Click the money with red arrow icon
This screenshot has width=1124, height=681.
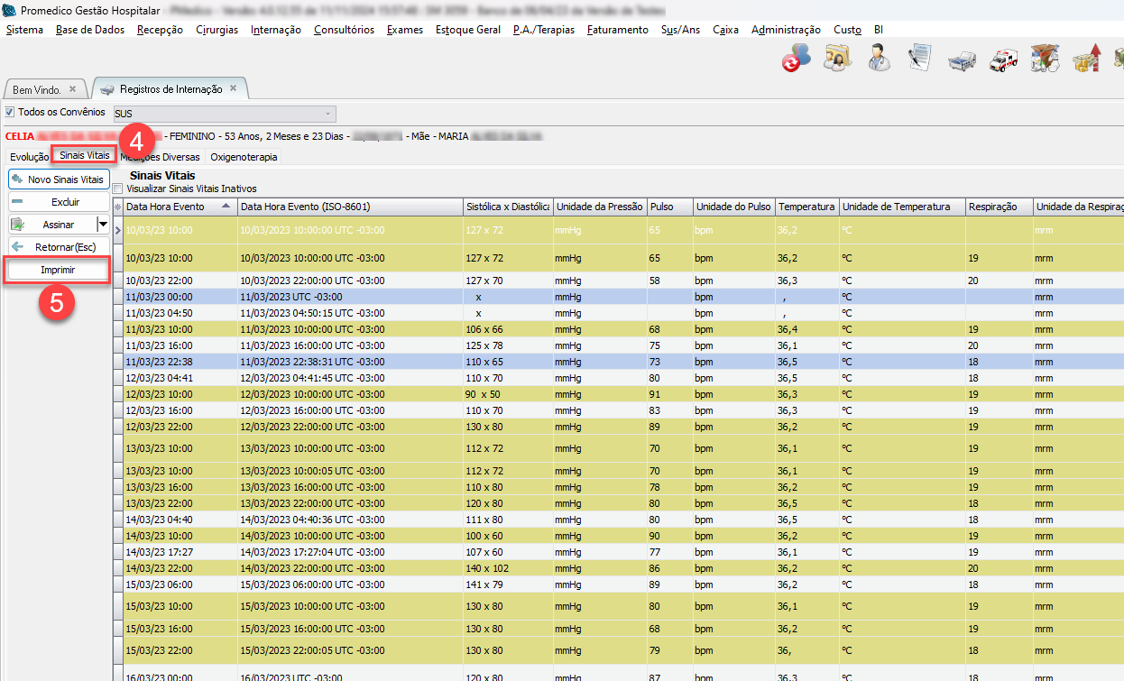pos(1087,59)
